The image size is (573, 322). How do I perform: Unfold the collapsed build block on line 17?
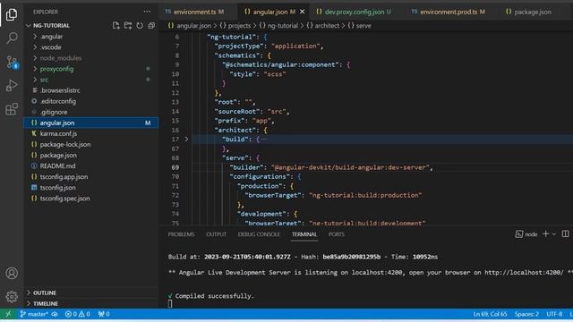(186, 140)
